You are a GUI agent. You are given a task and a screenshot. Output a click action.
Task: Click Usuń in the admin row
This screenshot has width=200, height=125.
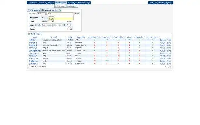tap(169, 40)
